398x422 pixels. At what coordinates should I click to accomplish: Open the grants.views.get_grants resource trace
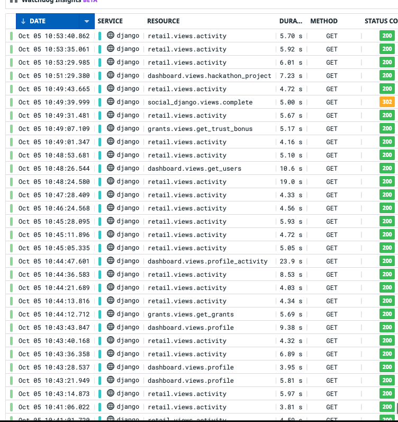[191, 314]
